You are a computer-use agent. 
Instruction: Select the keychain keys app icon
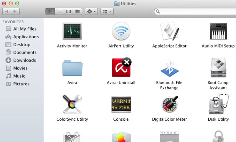pos(219,136)
